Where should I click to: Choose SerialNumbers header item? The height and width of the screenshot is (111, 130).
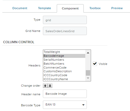coord(64,60)
